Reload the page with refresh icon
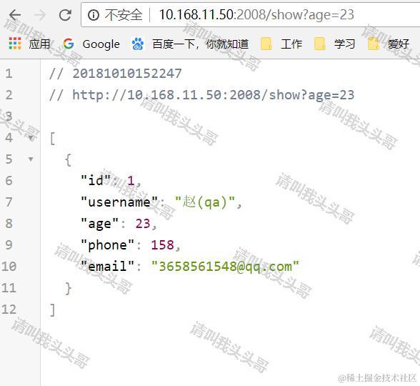 [x=65, y=15]
